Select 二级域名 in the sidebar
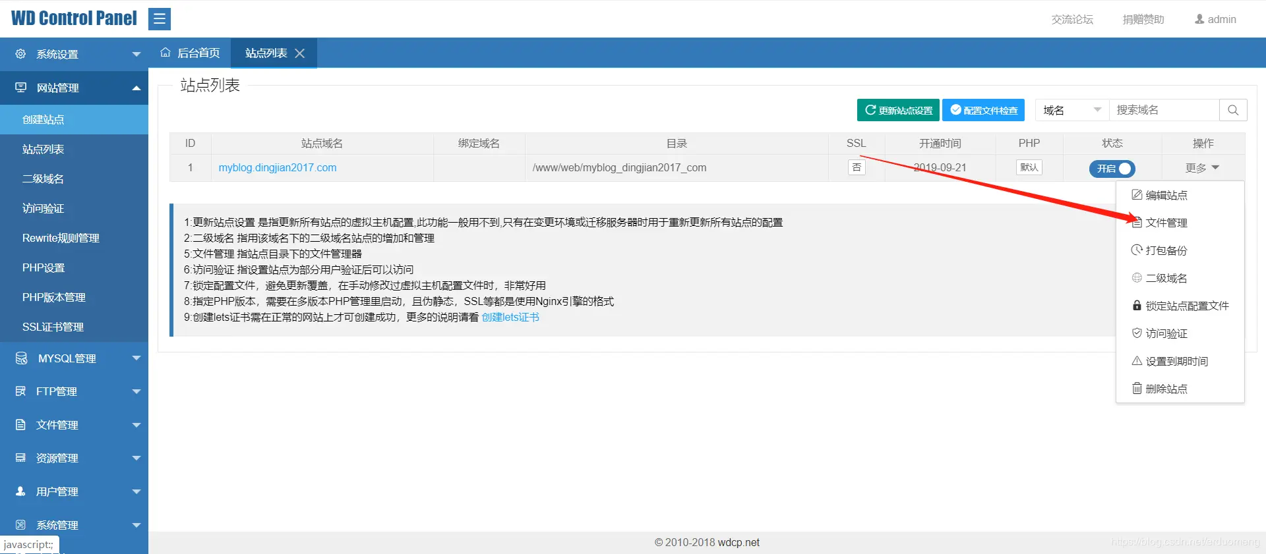The image size is (1266, 554). click(74, 179)
